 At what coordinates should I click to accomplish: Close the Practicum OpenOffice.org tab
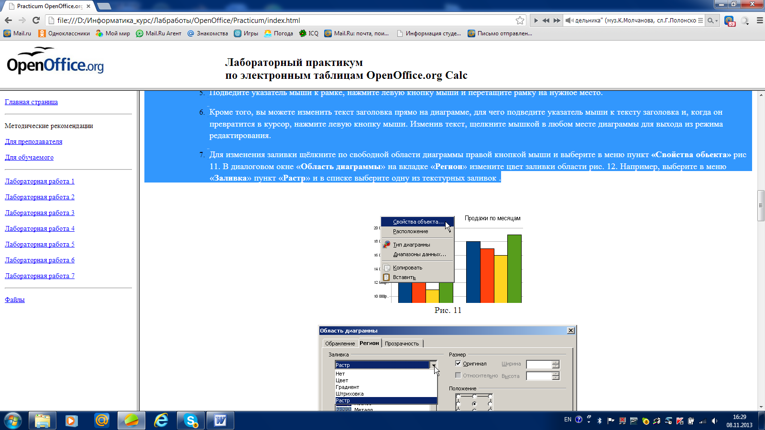(88, 6)
